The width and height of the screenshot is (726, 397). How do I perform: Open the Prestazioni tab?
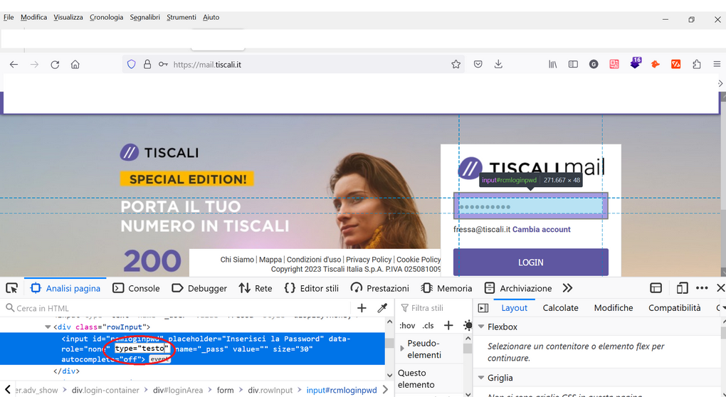(x=379, y=288)
